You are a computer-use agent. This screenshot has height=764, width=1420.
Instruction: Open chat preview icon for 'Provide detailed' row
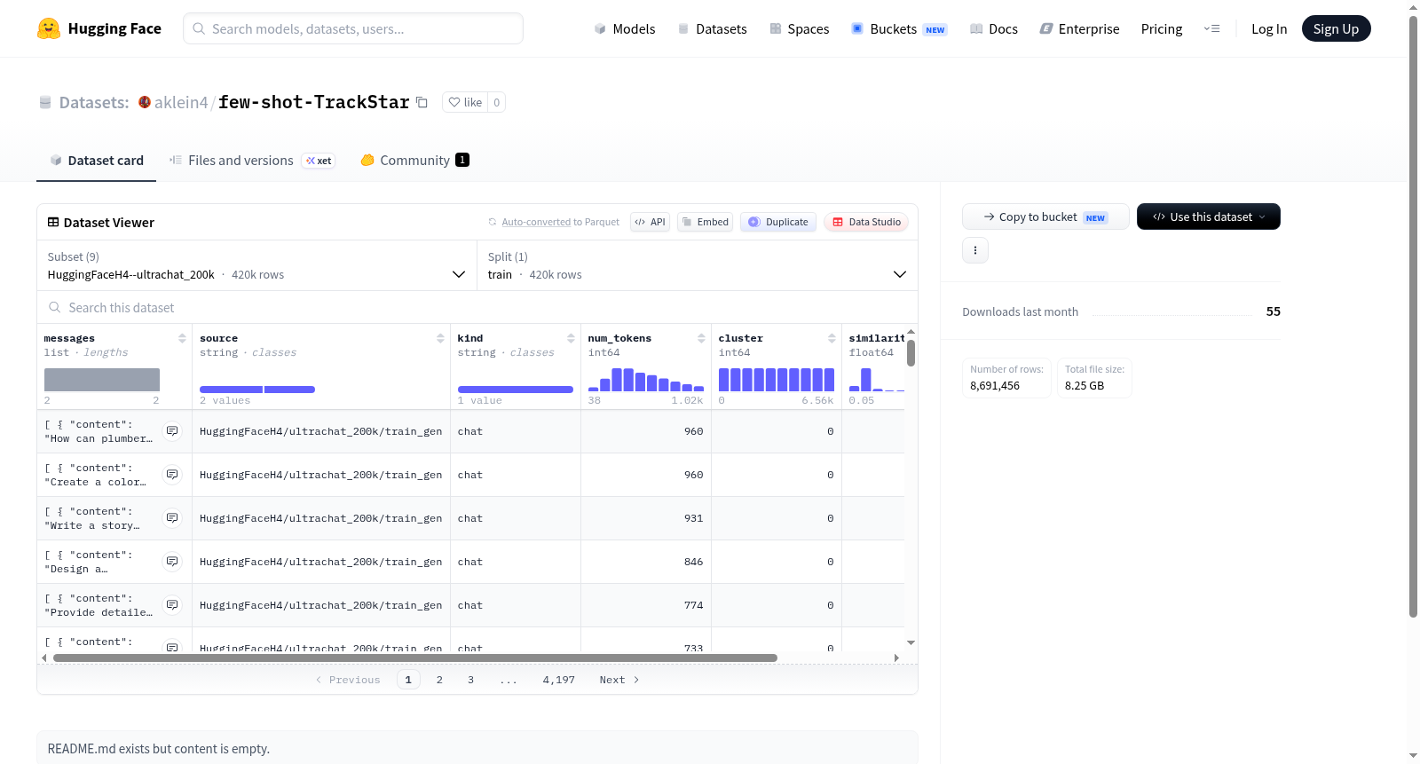[x=172, y=605]
